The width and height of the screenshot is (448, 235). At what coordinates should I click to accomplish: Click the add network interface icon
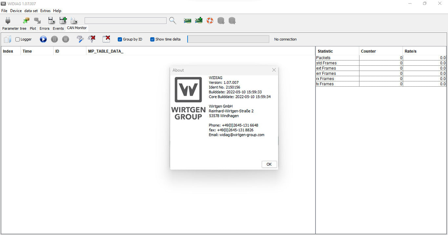tap(198, 20)
